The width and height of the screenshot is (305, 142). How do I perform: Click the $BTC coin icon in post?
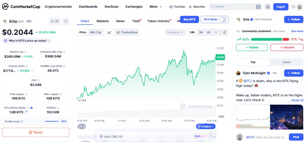click(x=241, y=81)
